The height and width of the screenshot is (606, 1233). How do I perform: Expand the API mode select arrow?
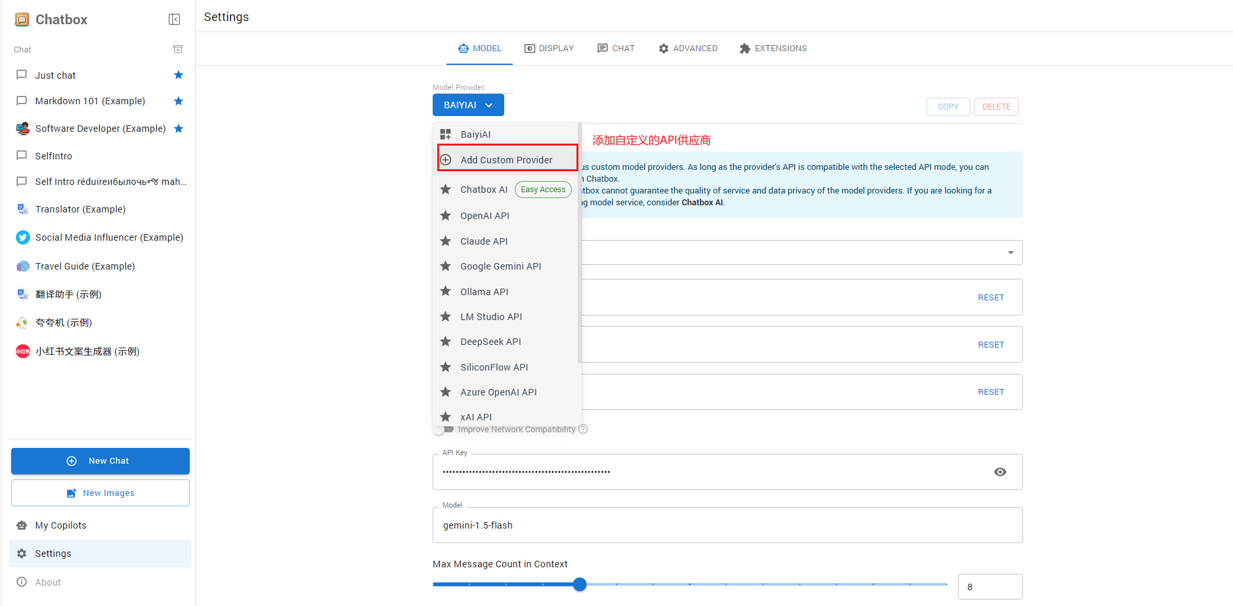1010,253
